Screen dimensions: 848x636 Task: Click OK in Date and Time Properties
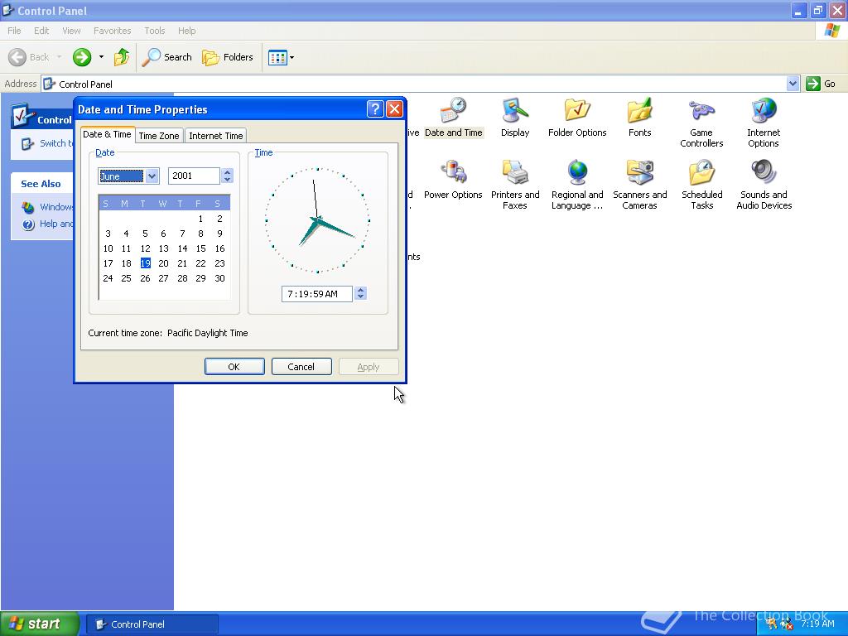tap(234, 367)
